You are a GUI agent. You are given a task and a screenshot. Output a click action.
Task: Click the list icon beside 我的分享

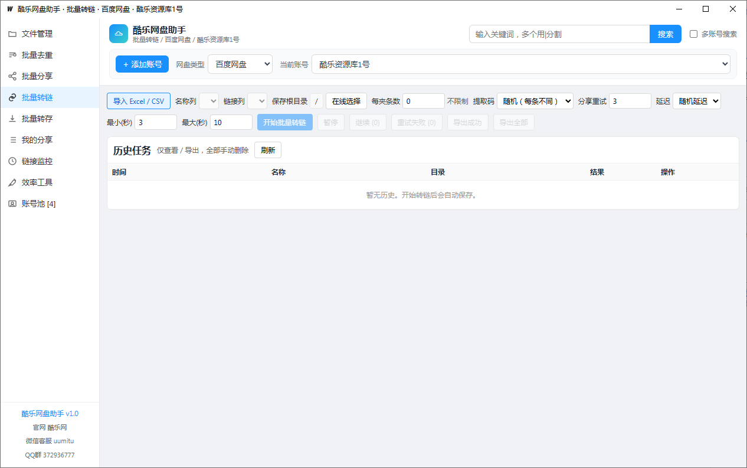(12, 140)
